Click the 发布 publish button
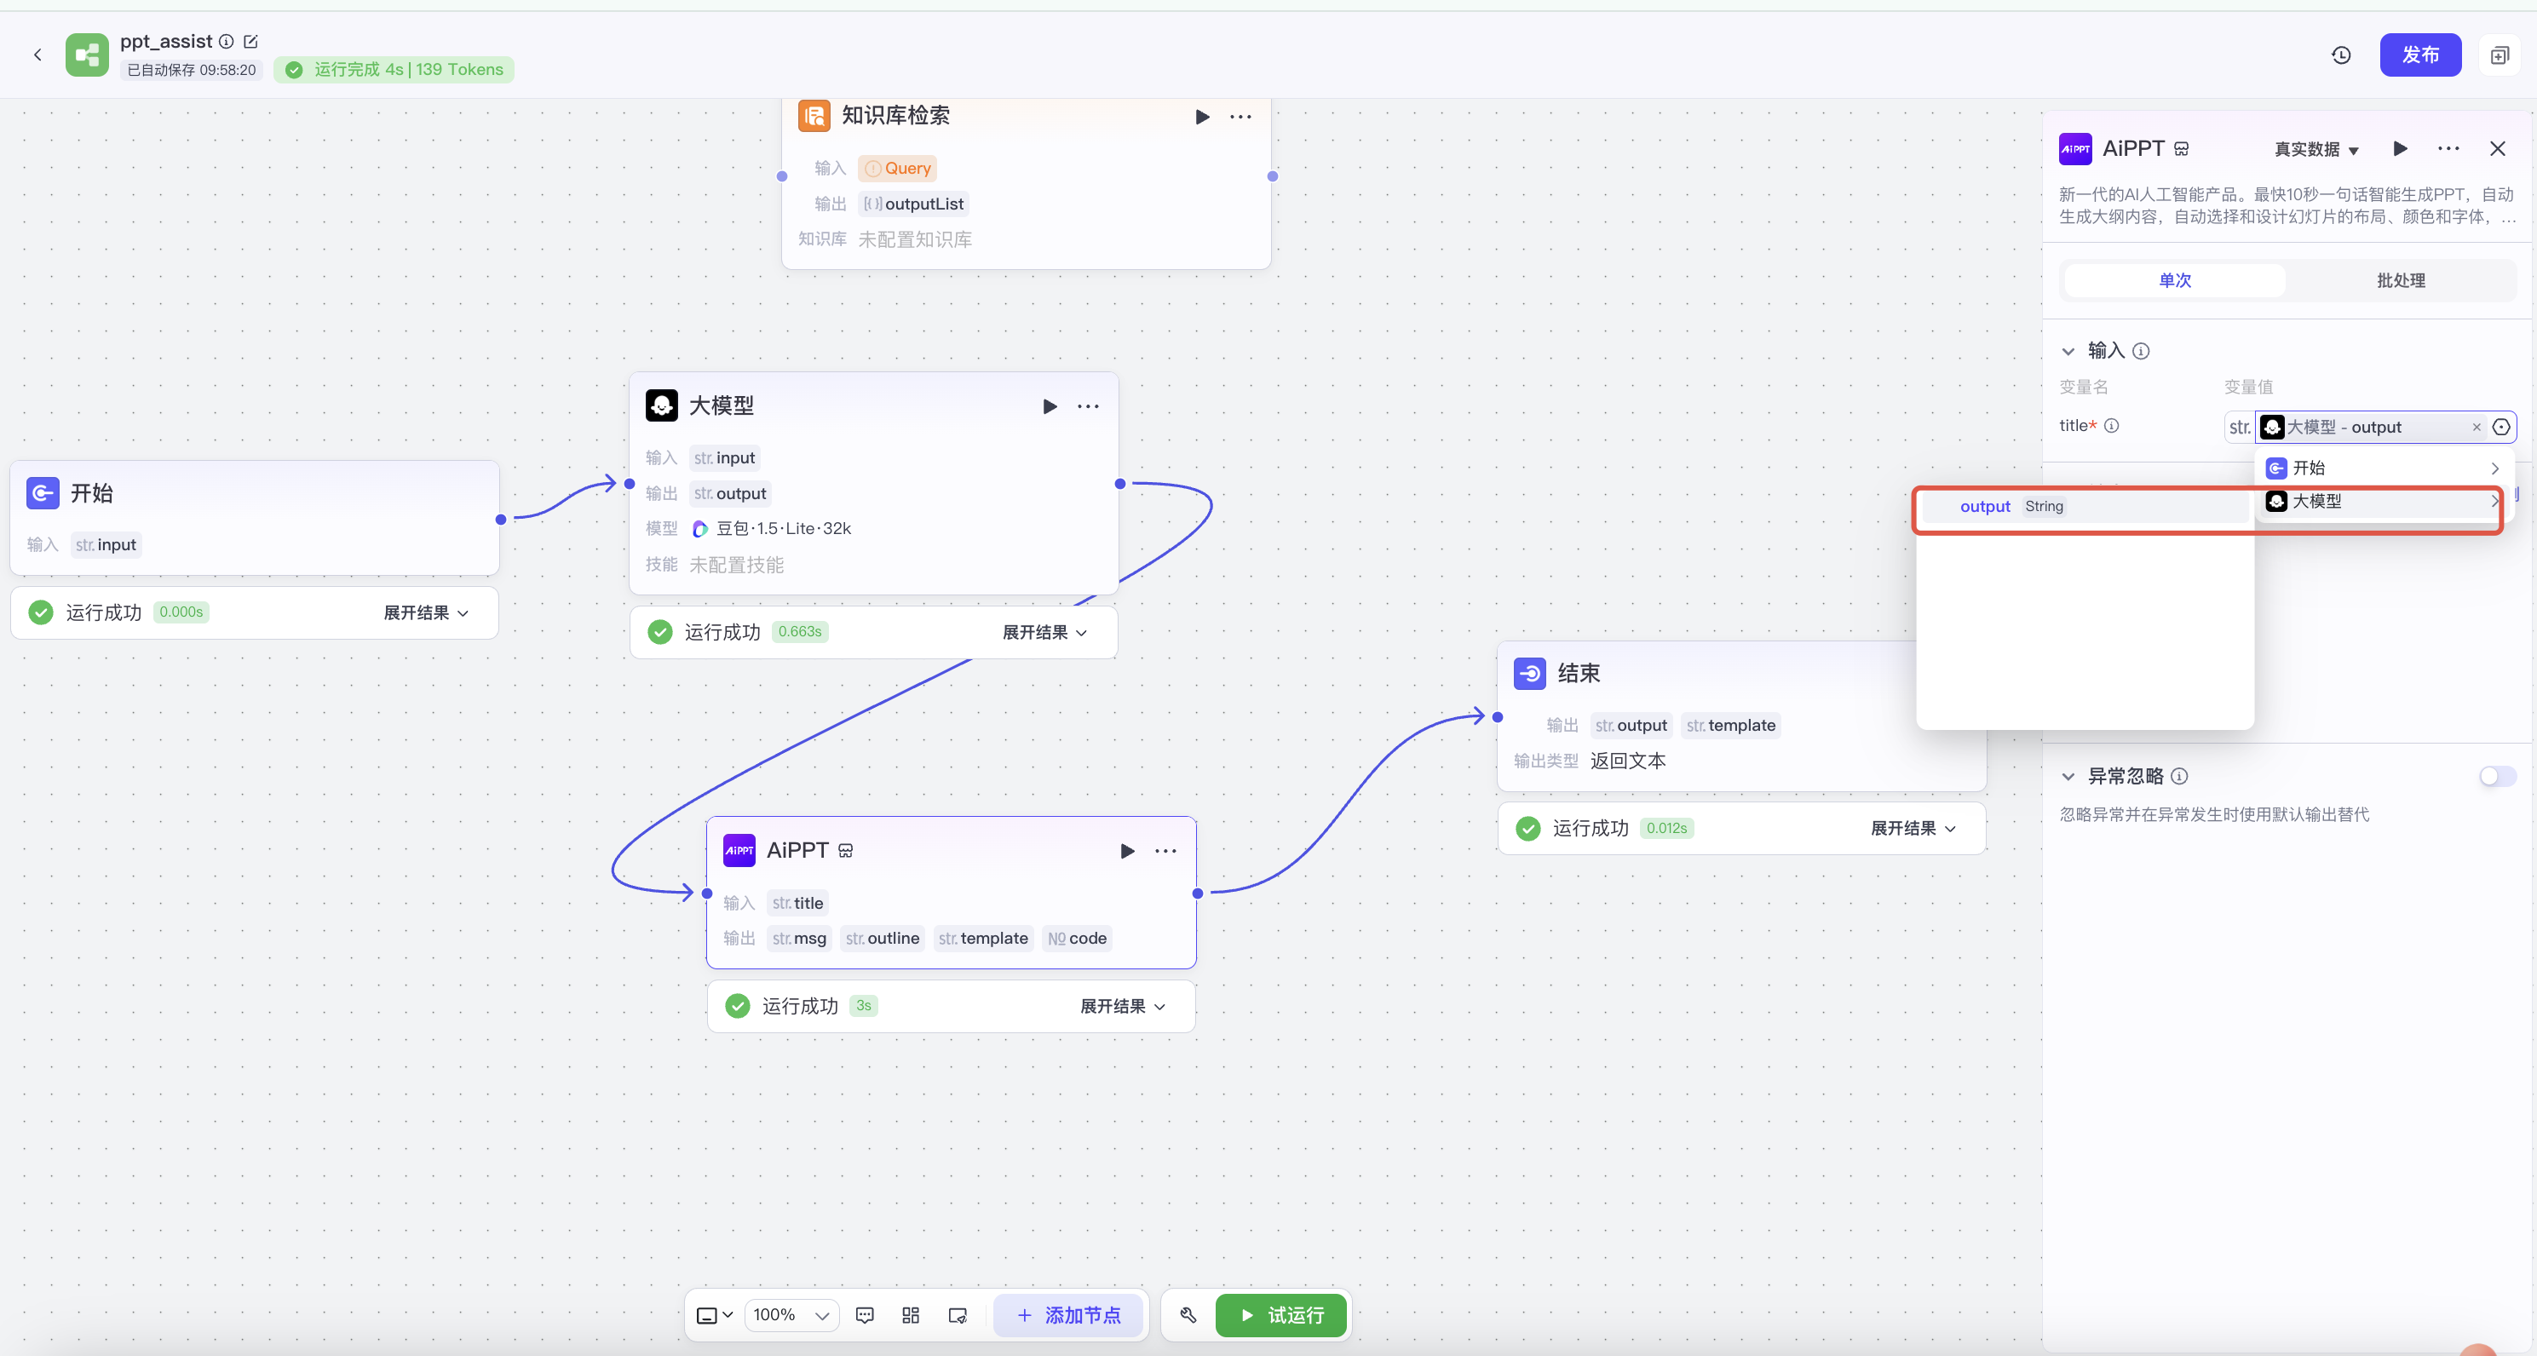This screenshot has width=2537, height=1356. click(2419, 55)
